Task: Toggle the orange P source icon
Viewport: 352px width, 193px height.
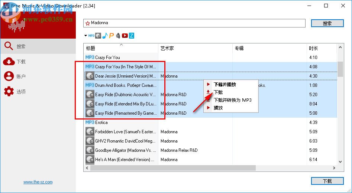Action: [x=112, y=36]
